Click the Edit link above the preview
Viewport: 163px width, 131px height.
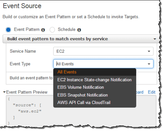(151, 92)
